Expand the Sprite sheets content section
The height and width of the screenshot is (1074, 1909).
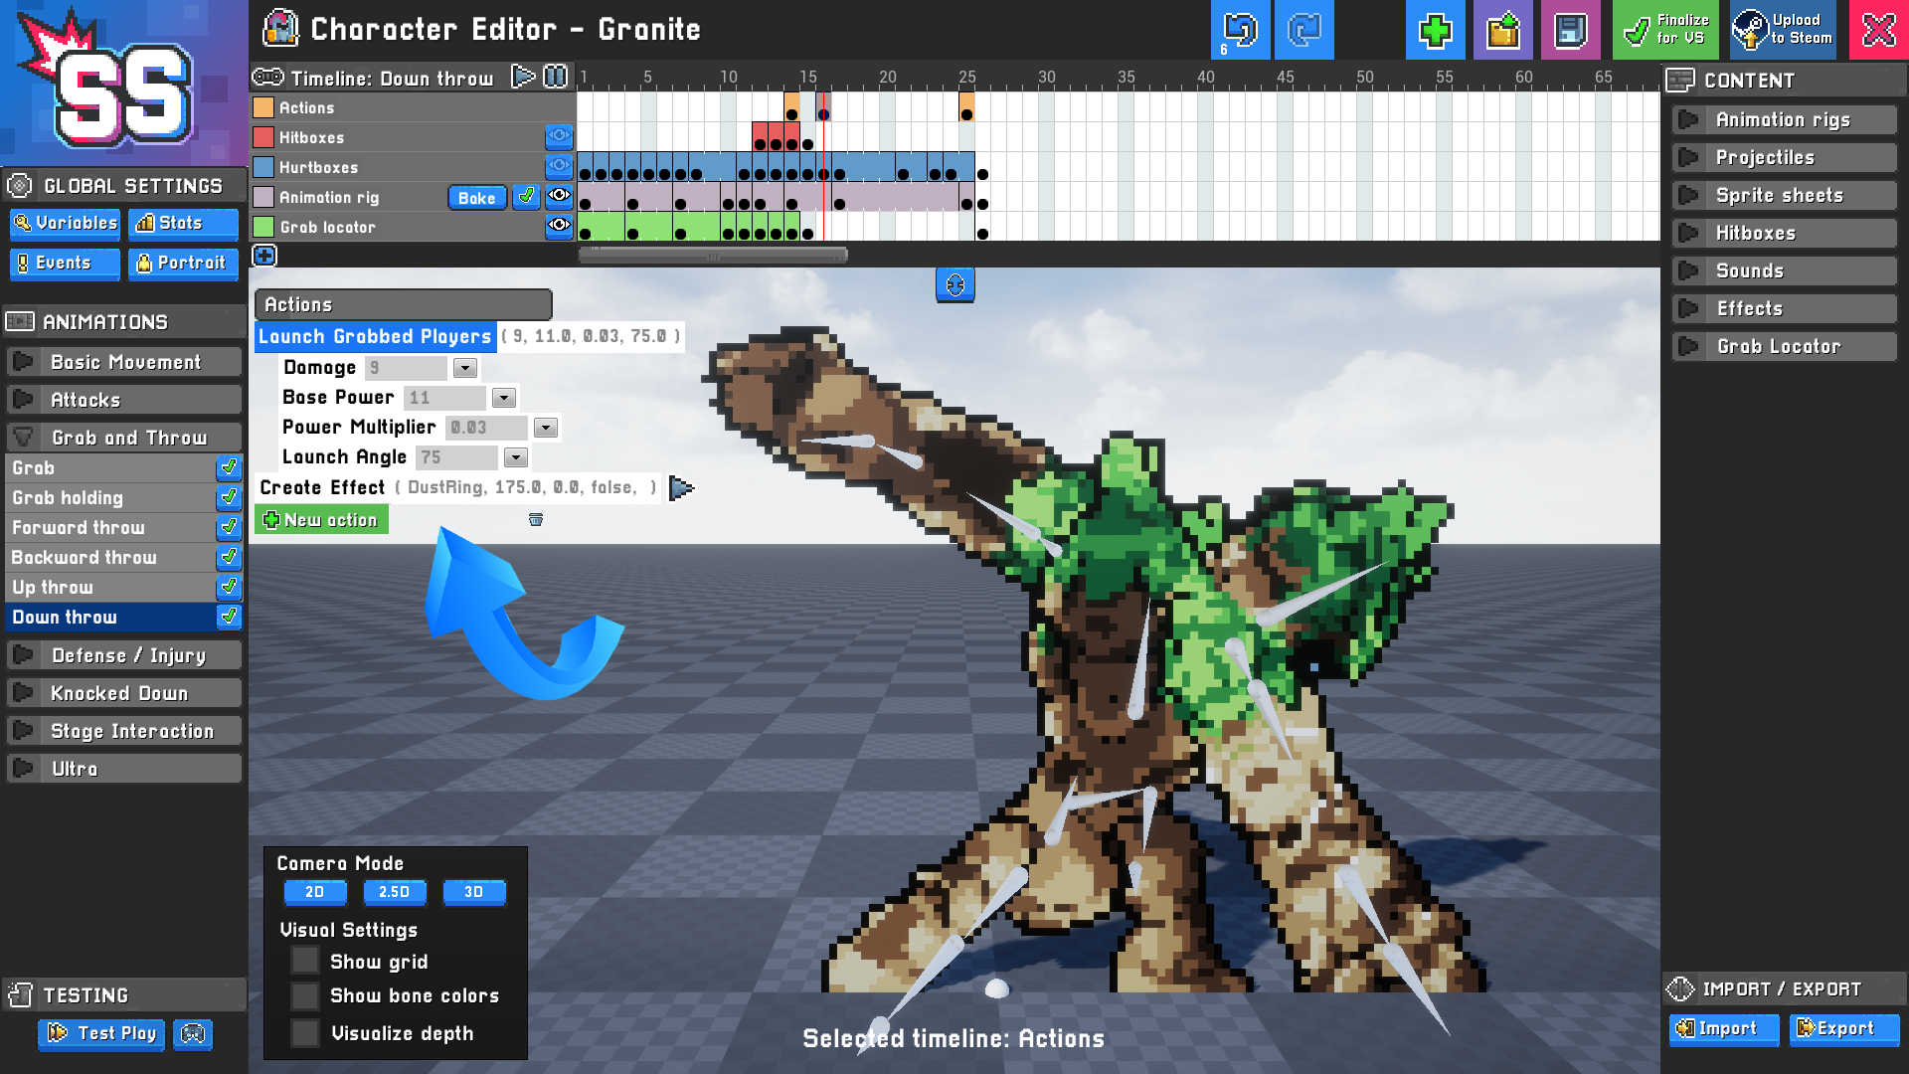coord(1785,195)
